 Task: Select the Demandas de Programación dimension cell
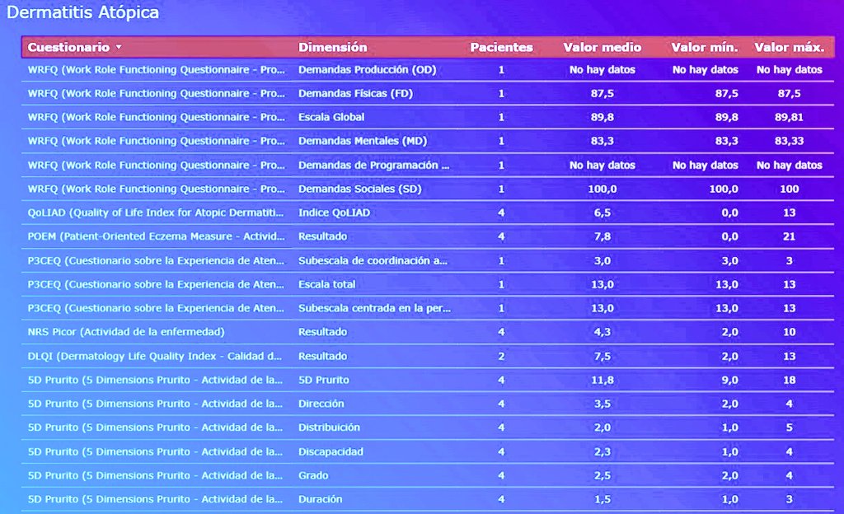click(373, 165)
